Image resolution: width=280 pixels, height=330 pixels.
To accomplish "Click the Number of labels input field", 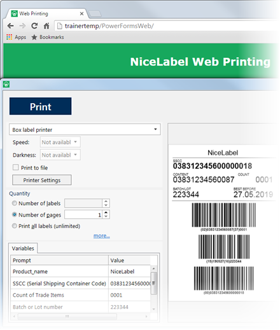I will [x=83, y=203].
